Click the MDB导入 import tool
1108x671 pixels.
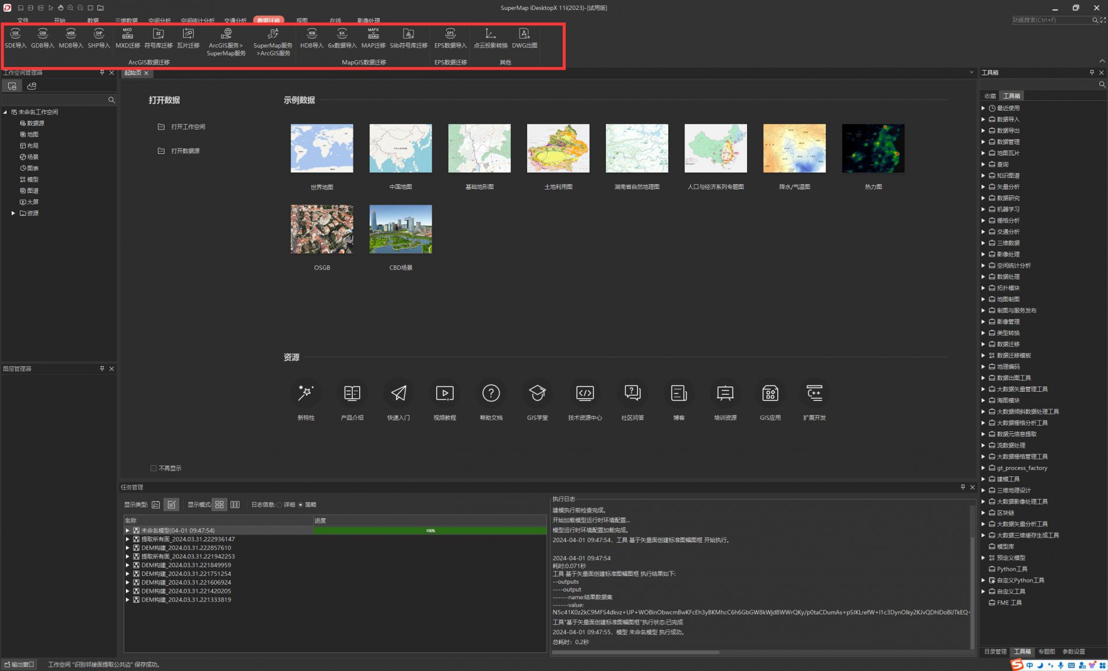pos(71,38)
